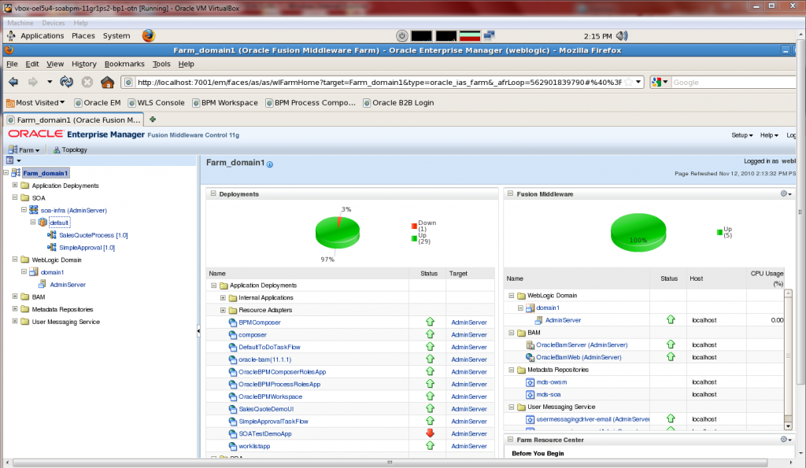Viewport: 806px width, 468px height.
Task: Open the Setup dropdown menu
Action: [x=741, y=135]
